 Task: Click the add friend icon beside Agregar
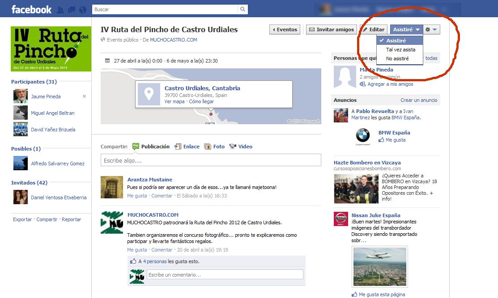(363, 84)
